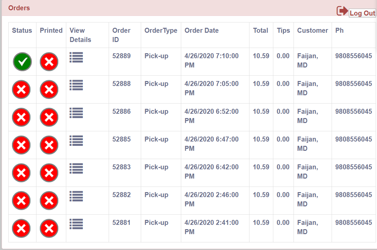Toggle printed icon for order 52882
Viewport: 377px width, 250px height.
point(49,201)
